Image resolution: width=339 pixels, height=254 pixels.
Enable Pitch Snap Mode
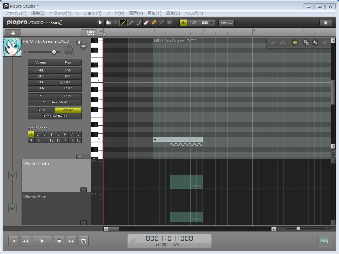point(55,102)
